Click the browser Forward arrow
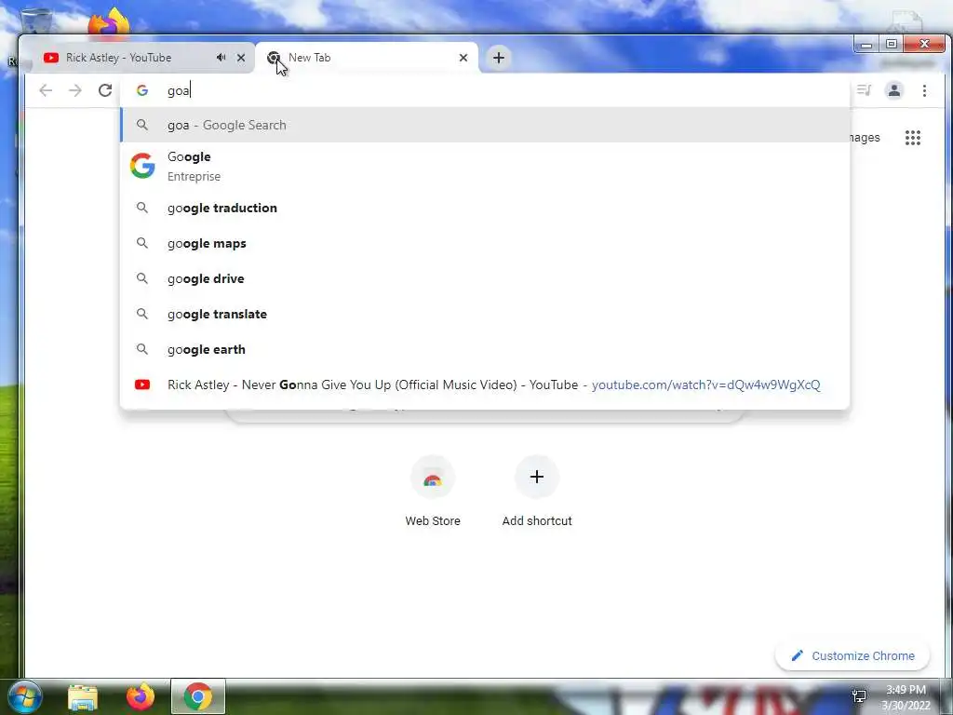 74,90
